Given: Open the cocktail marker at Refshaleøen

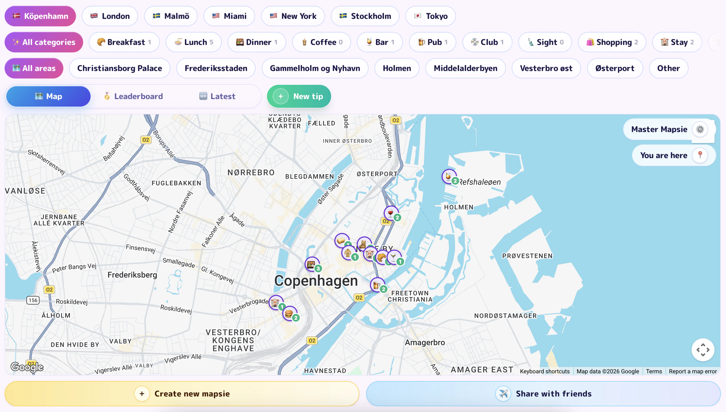Looking at the screenshot, I should pyautogui.click(x=449, y=177).
